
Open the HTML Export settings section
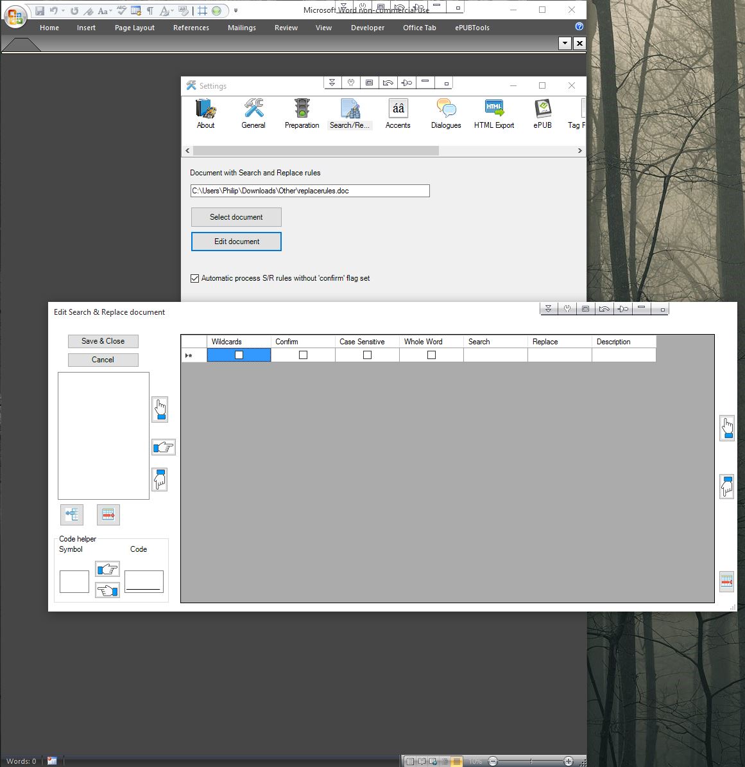point(494,114)
